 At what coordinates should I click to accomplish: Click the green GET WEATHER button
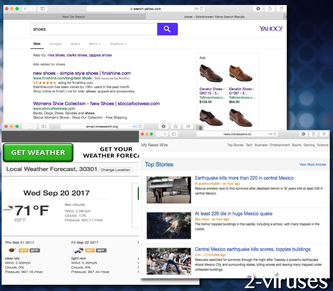38,153
